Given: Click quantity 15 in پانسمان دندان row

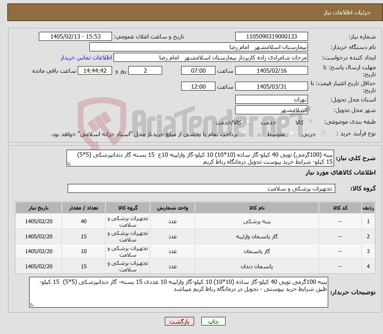Looking at the screenshot, I should [x=84, y=266].
